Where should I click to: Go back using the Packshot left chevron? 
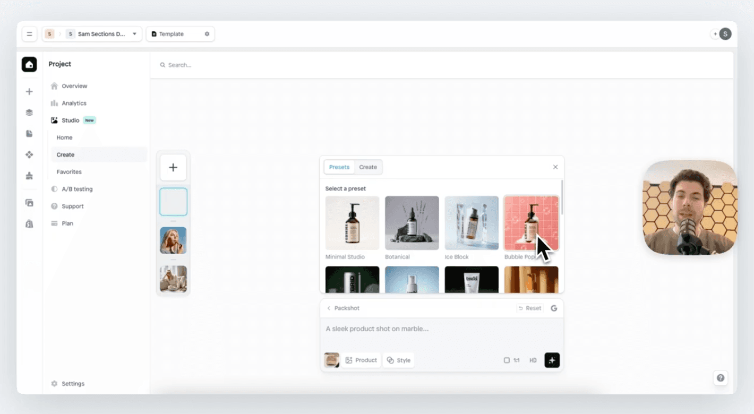(x=329, y=308)
